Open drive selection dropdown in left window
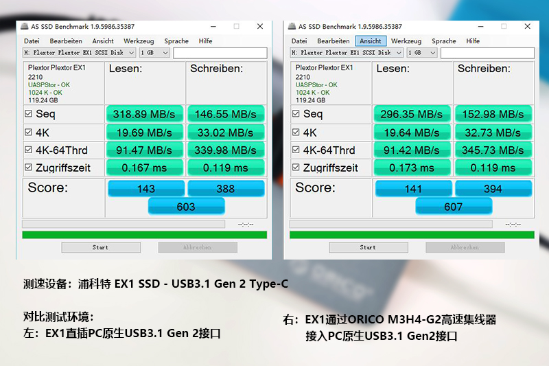549x366 pixels. pyautogui.click(x=79, y=53)
